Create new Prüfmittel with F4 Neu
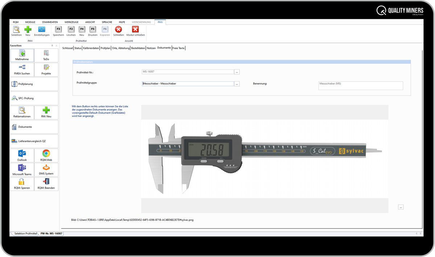 (82, 31)
